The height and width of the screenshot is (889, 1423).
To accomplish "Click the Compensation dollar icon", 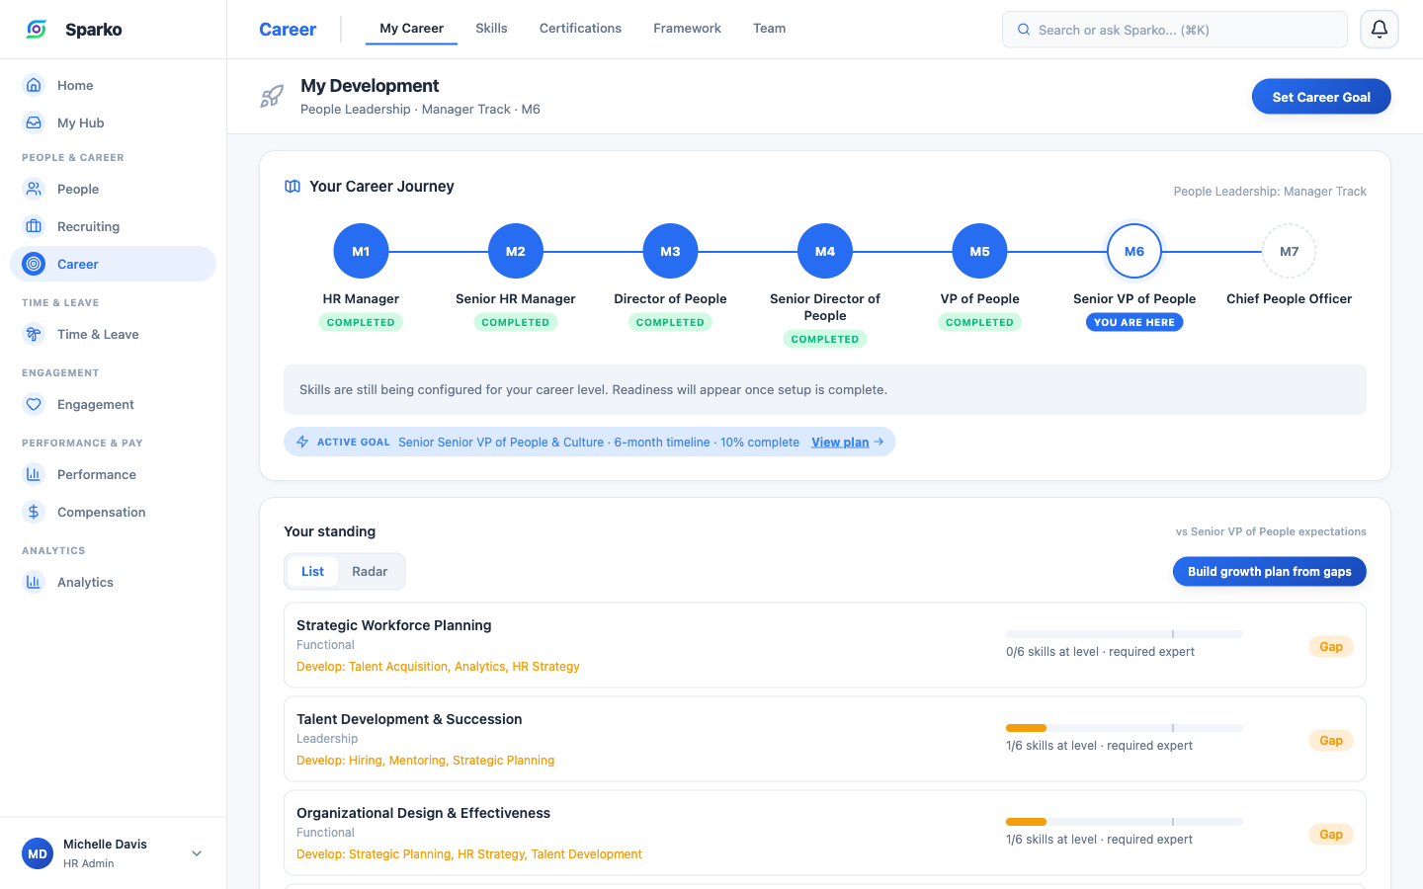I will [34, 512].
